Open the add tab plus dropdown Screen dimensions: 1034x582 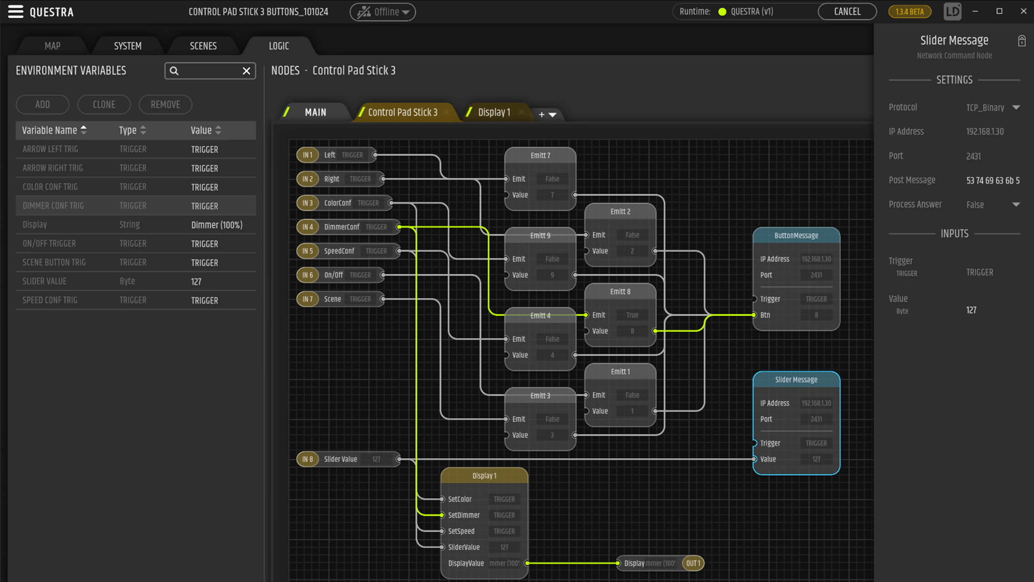547,115
